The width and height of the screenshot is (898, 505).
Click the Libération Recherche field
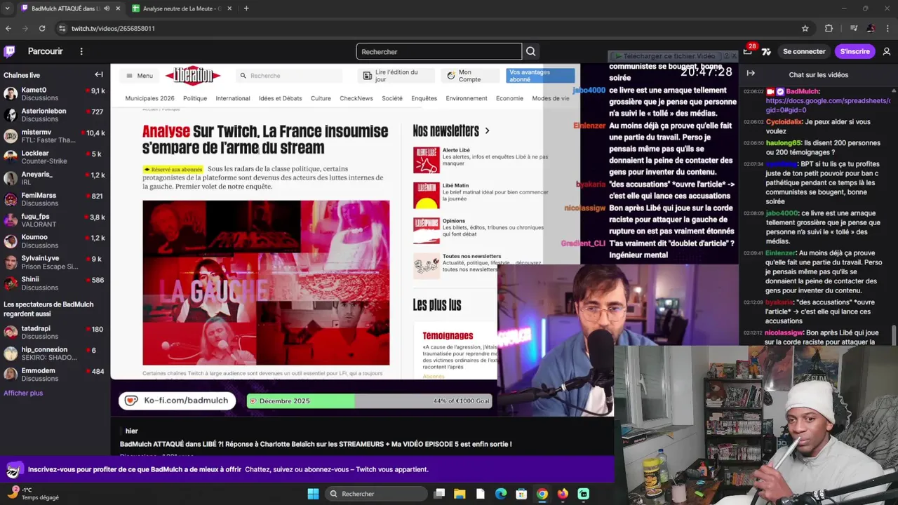pos(289,76)
